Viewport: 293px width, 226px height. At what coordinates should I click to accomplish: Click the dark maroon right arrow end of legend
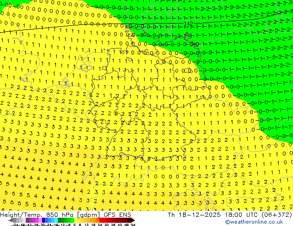133,220
